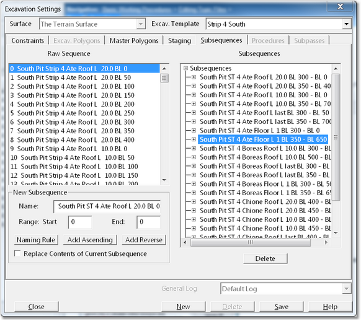The image size is (361, 321).
Task: Expand the Ate Roof L 20.0 BL 300 - BL 0 subsequence
Action: 194,77
